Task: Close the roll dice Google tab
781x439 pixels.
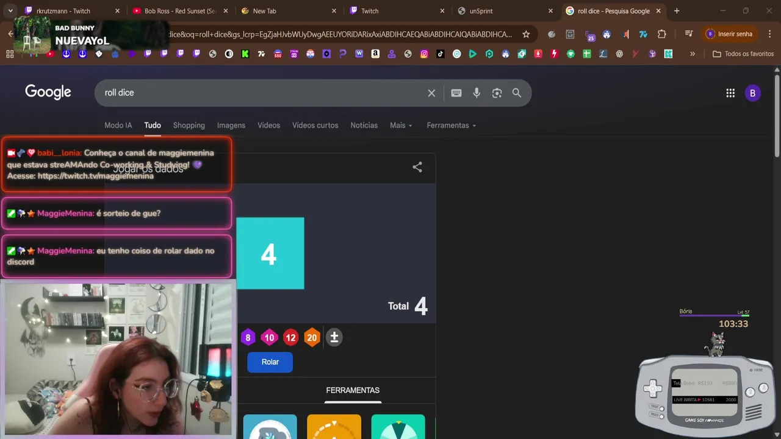Action: (658, 11)
